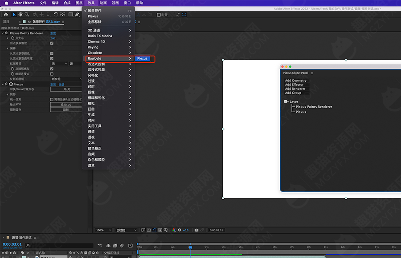This screenshot has width=401, height=258.
Task: Select the Rectangle shape tool
Action: point(70,15)
